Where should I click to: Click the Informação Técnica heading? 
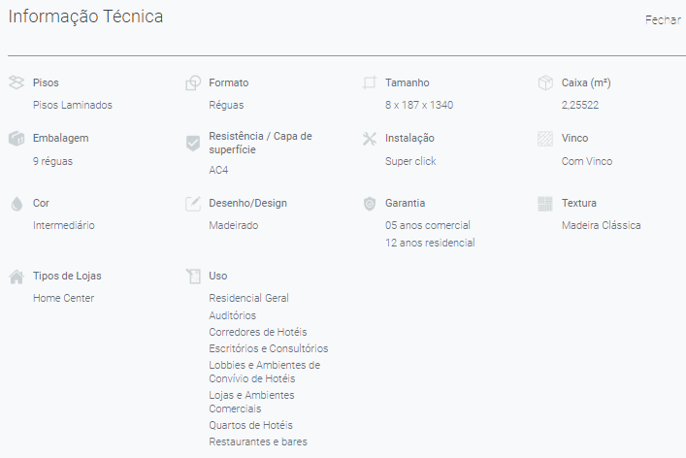[x=85, y=16]
